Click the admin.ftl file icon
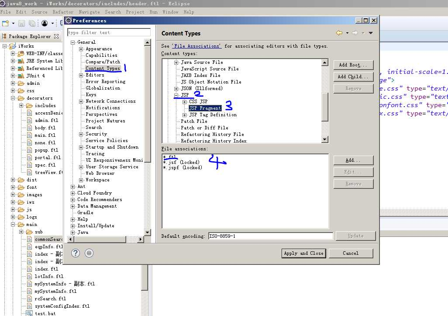448x316 pixels. click(29, 120)
